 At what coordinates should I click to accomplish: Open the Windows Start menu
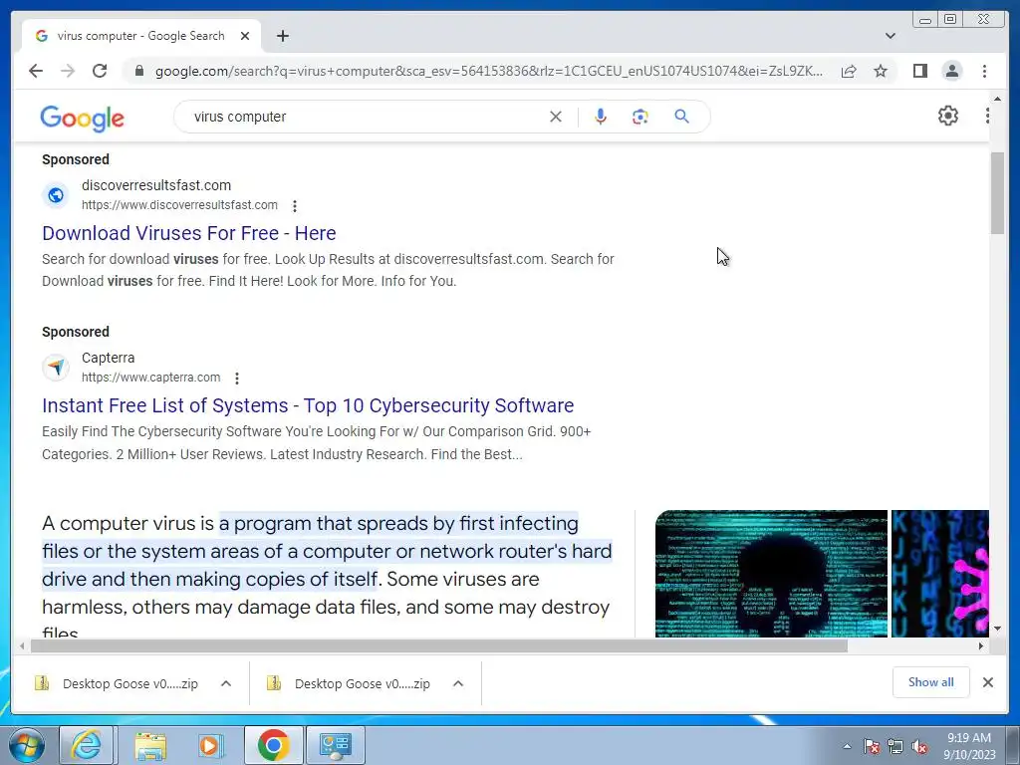[27, 745]
